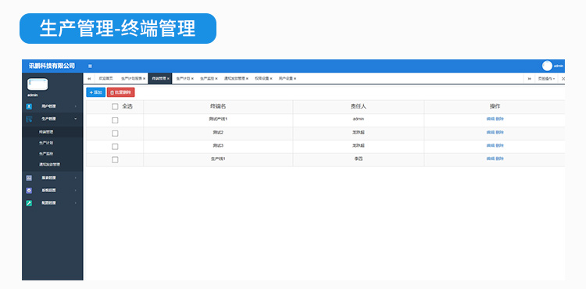Check the box for row 生产线1

click(115, 160)
